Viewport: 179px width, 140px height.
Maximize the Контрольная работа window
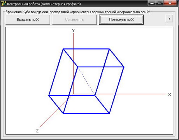(x=160, y=3)
